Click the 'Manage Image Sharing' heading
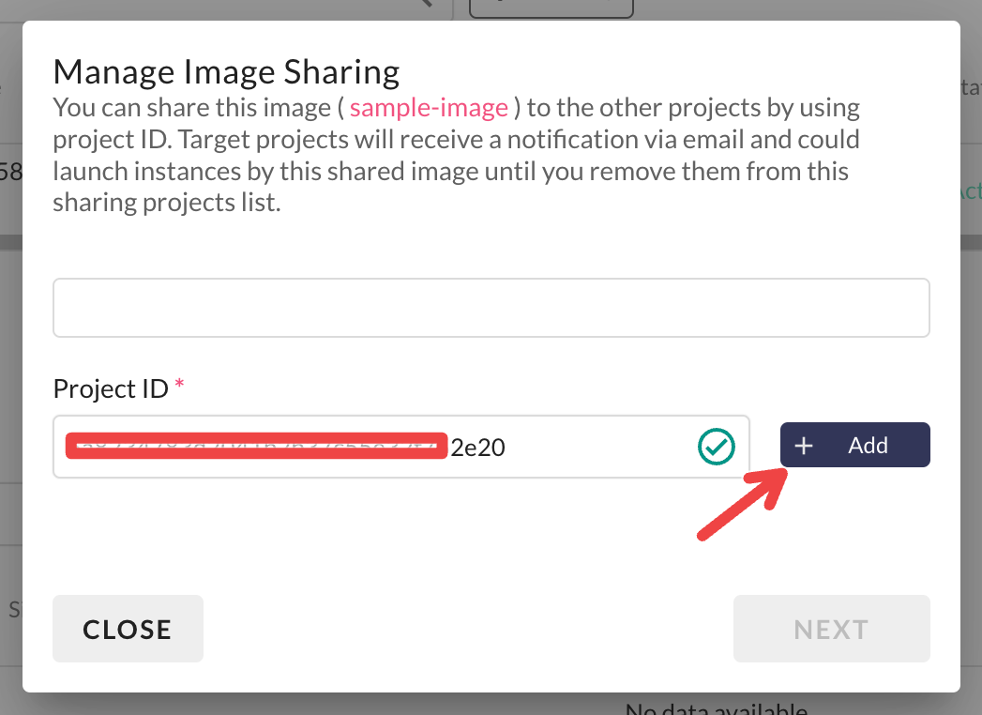The image size is (982, 715). (226, 70)
